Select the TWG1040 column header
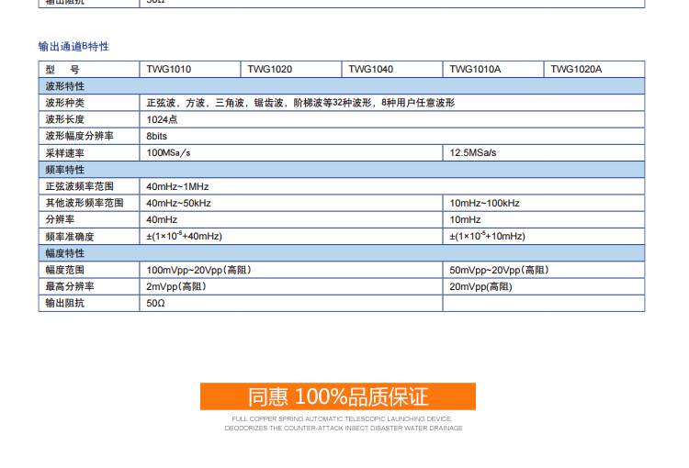 (371, 69)
